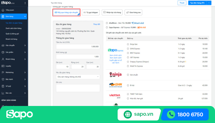Open Tạo đơn hàng split-button arrow
The height and width of the screenshot is (123, 215).
pos(209,3)
